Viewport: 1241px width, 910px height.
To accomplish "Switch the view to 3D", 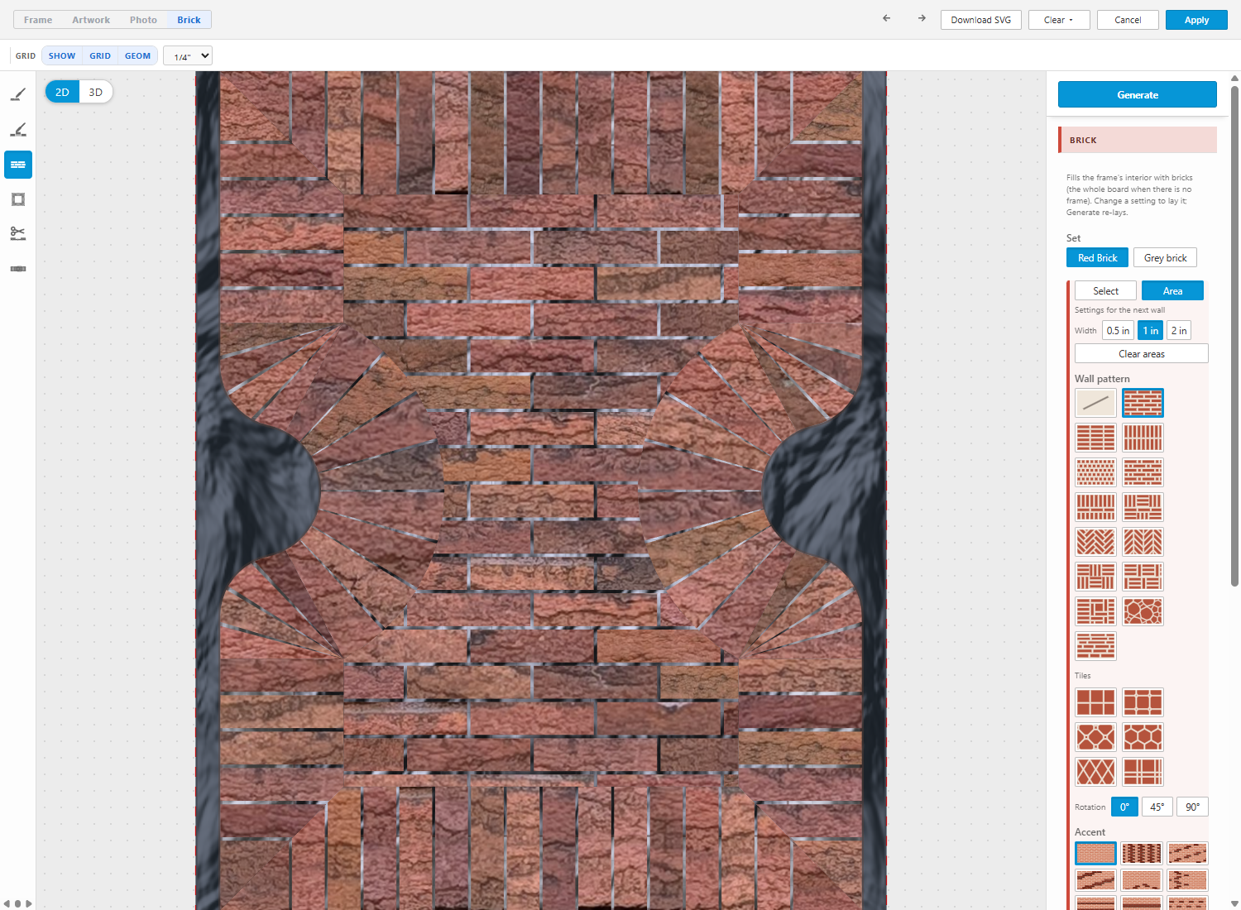I will (x=96, y=92).
